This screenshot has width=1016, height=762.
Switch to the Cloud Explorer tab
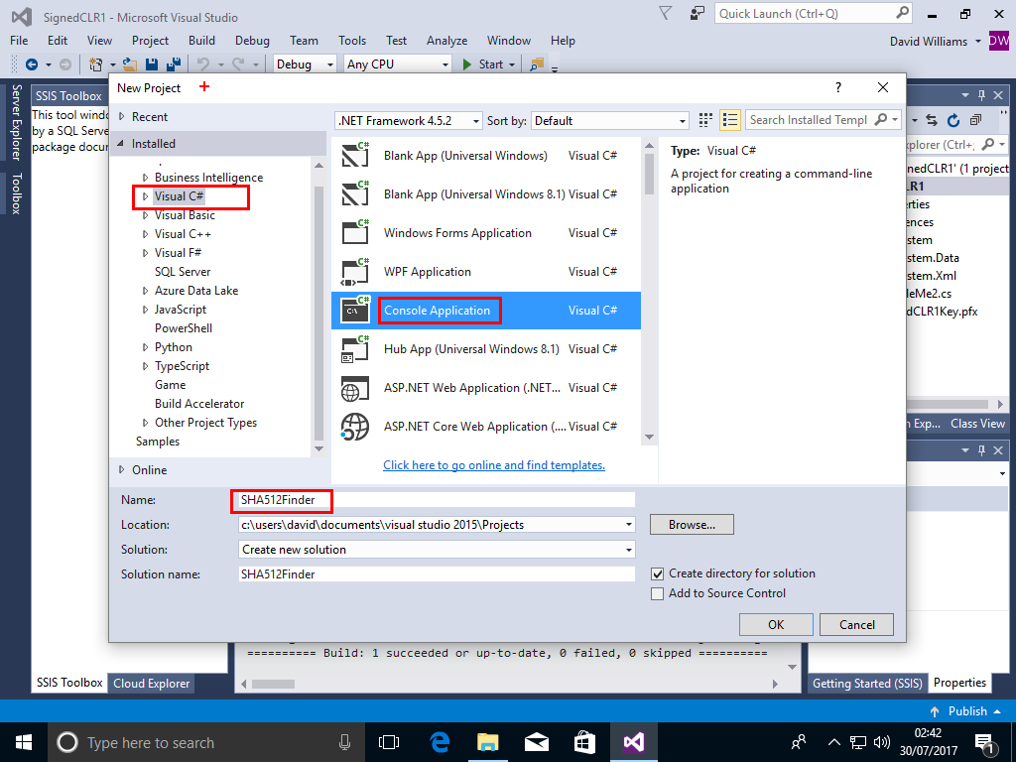pyautogui.click(x=151, y=683)
